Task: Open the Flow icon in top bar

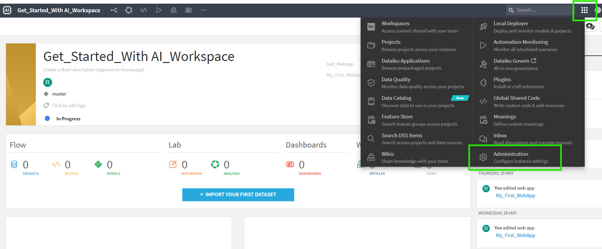Action: click(114, 10)
